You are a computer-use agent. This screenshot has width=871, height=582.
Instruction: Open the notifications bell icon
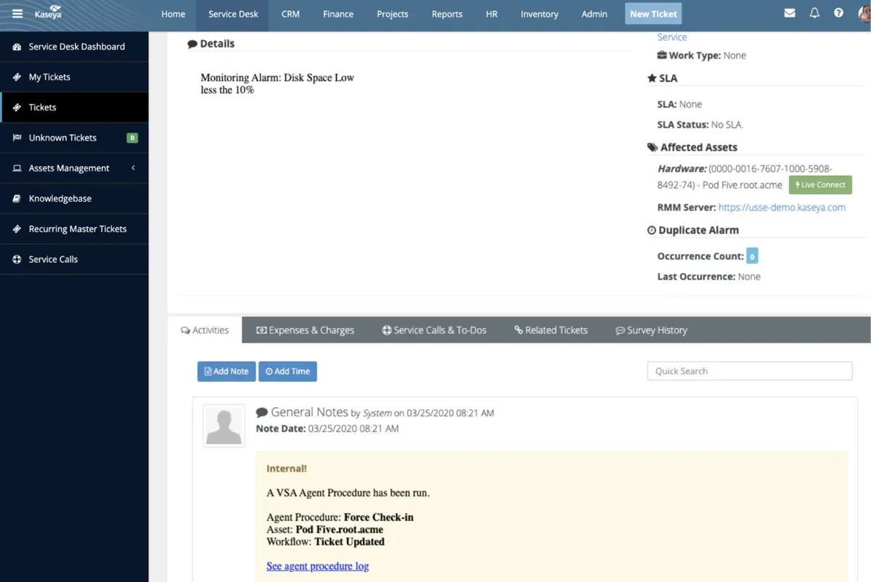(814, 12)
